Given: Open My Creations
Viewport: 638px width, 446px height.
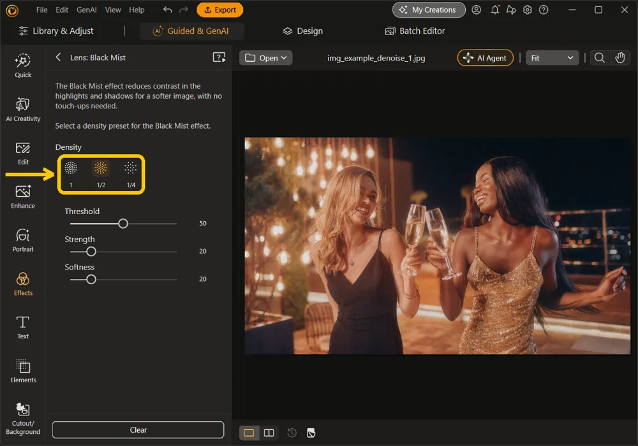Looking at the screenshot, I should (x=429, y=10).
